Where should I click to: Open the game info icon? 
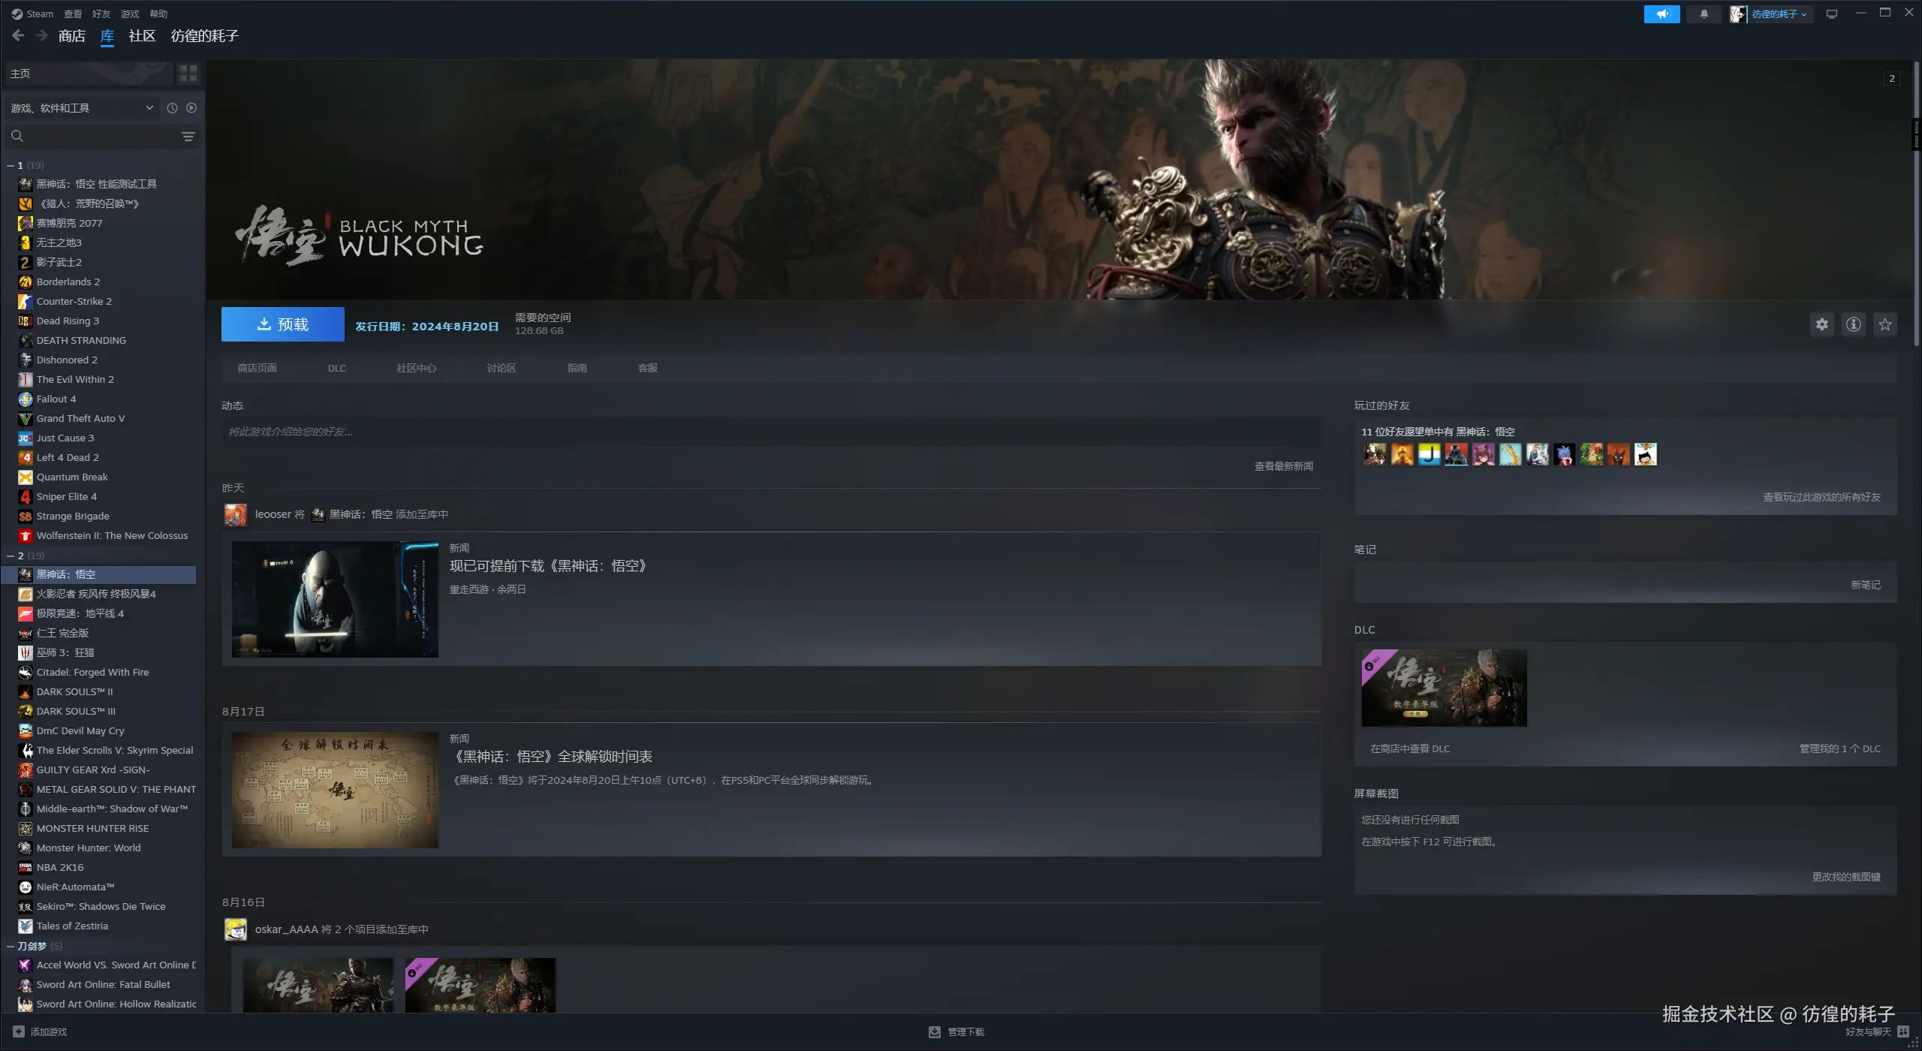click(1854, 324)
